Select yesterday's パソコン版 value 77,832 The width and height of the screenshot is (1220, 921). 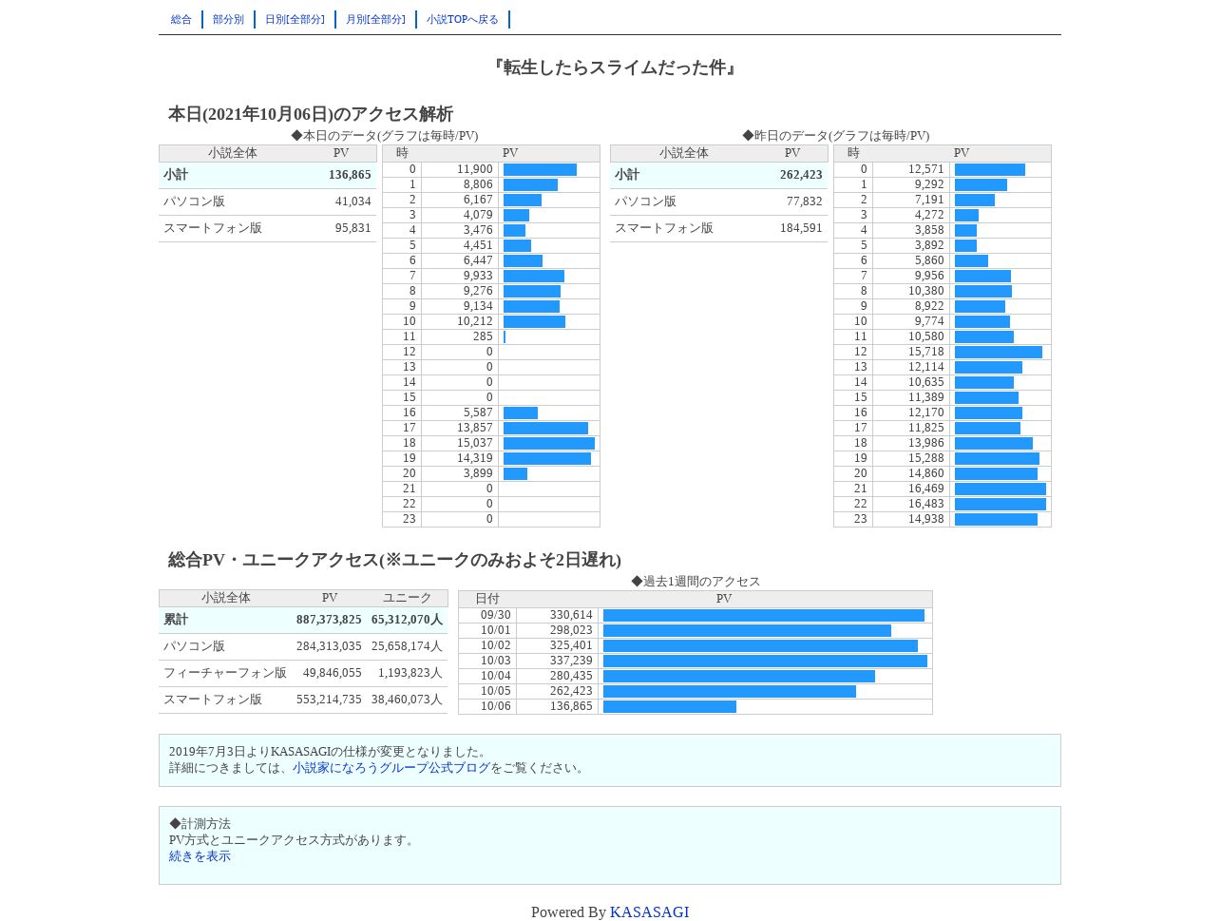804,201
